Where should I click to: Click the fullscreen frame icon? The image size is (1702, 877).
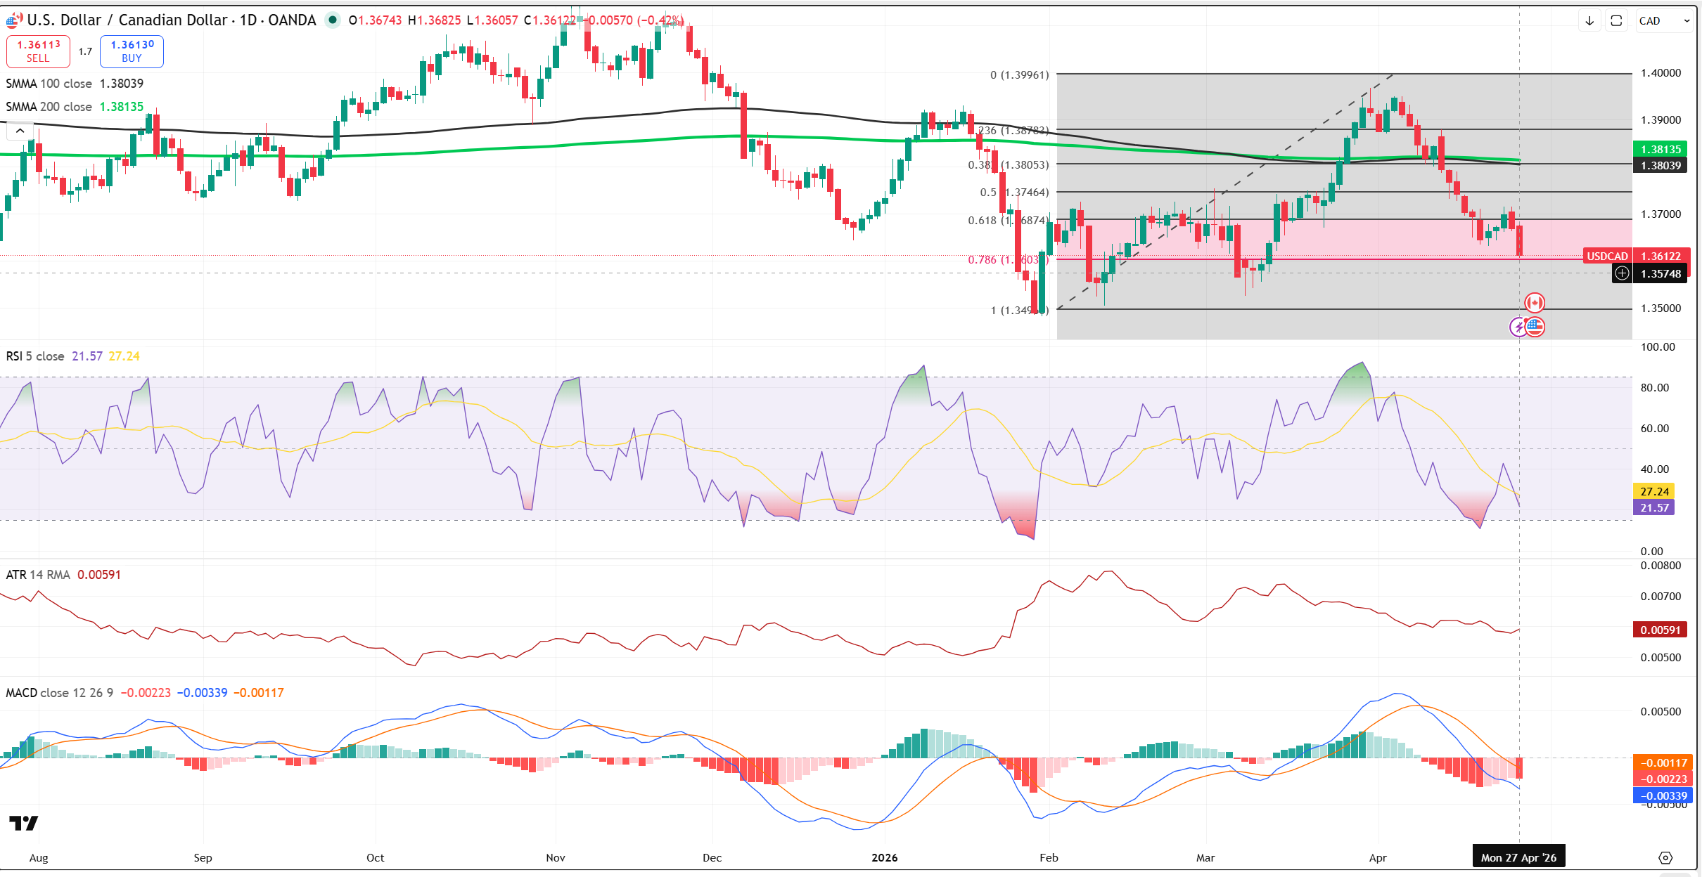(1616, 21)
